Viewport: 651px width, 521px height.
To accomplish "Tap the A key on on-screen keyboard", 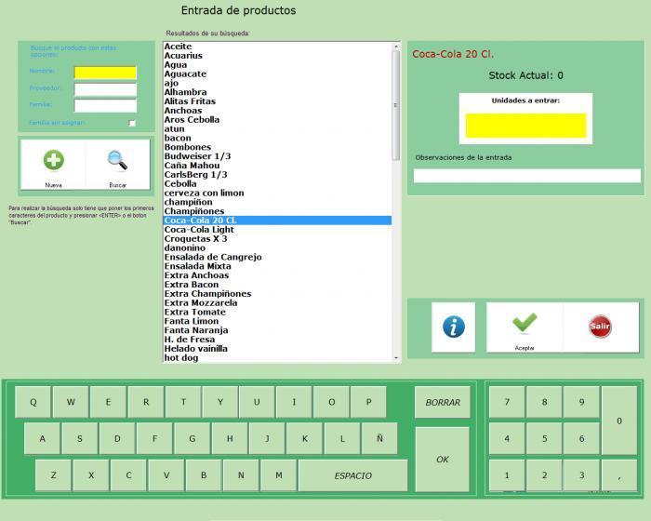I will 43,439.
